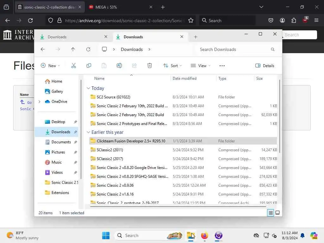Screen dimensions: 324x243
Task: Open the View dropdown
Action: (200, 66)
